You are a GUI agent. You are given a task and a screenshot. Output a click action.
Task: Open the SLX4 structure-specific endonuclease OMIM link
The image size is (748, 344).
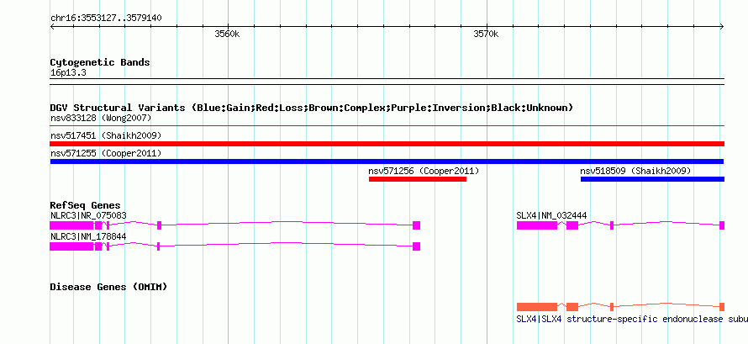pyautogui.click(x=632, y=320)
